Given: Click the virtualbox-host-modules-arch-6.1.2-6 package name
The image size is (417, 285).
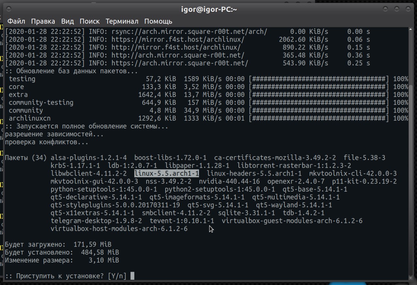Looking at the screenshot, I should click(x=119, y=228).
